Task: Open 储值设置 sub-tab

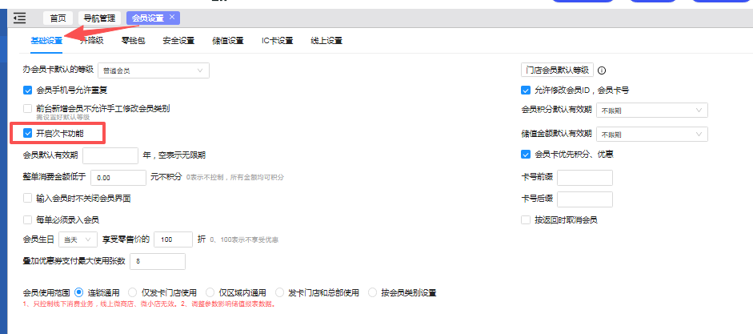Action: (x=227, y=41)
